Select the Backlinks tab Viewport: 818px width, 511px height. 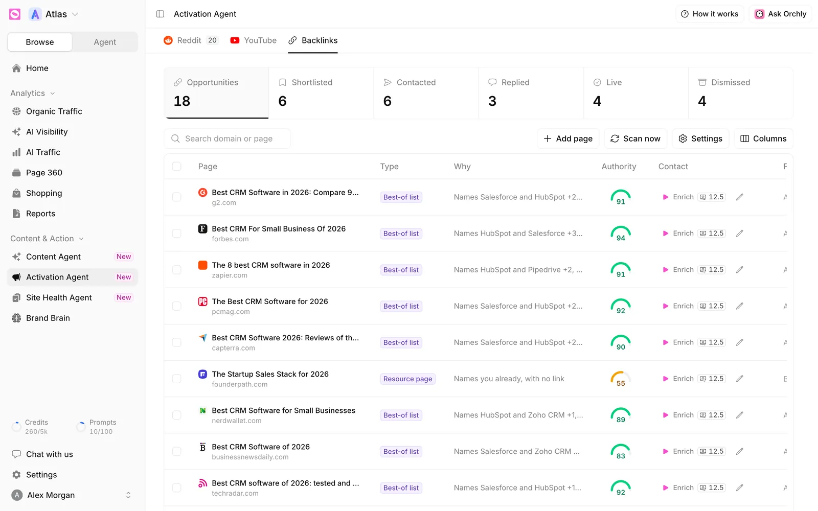coord(313,40)
